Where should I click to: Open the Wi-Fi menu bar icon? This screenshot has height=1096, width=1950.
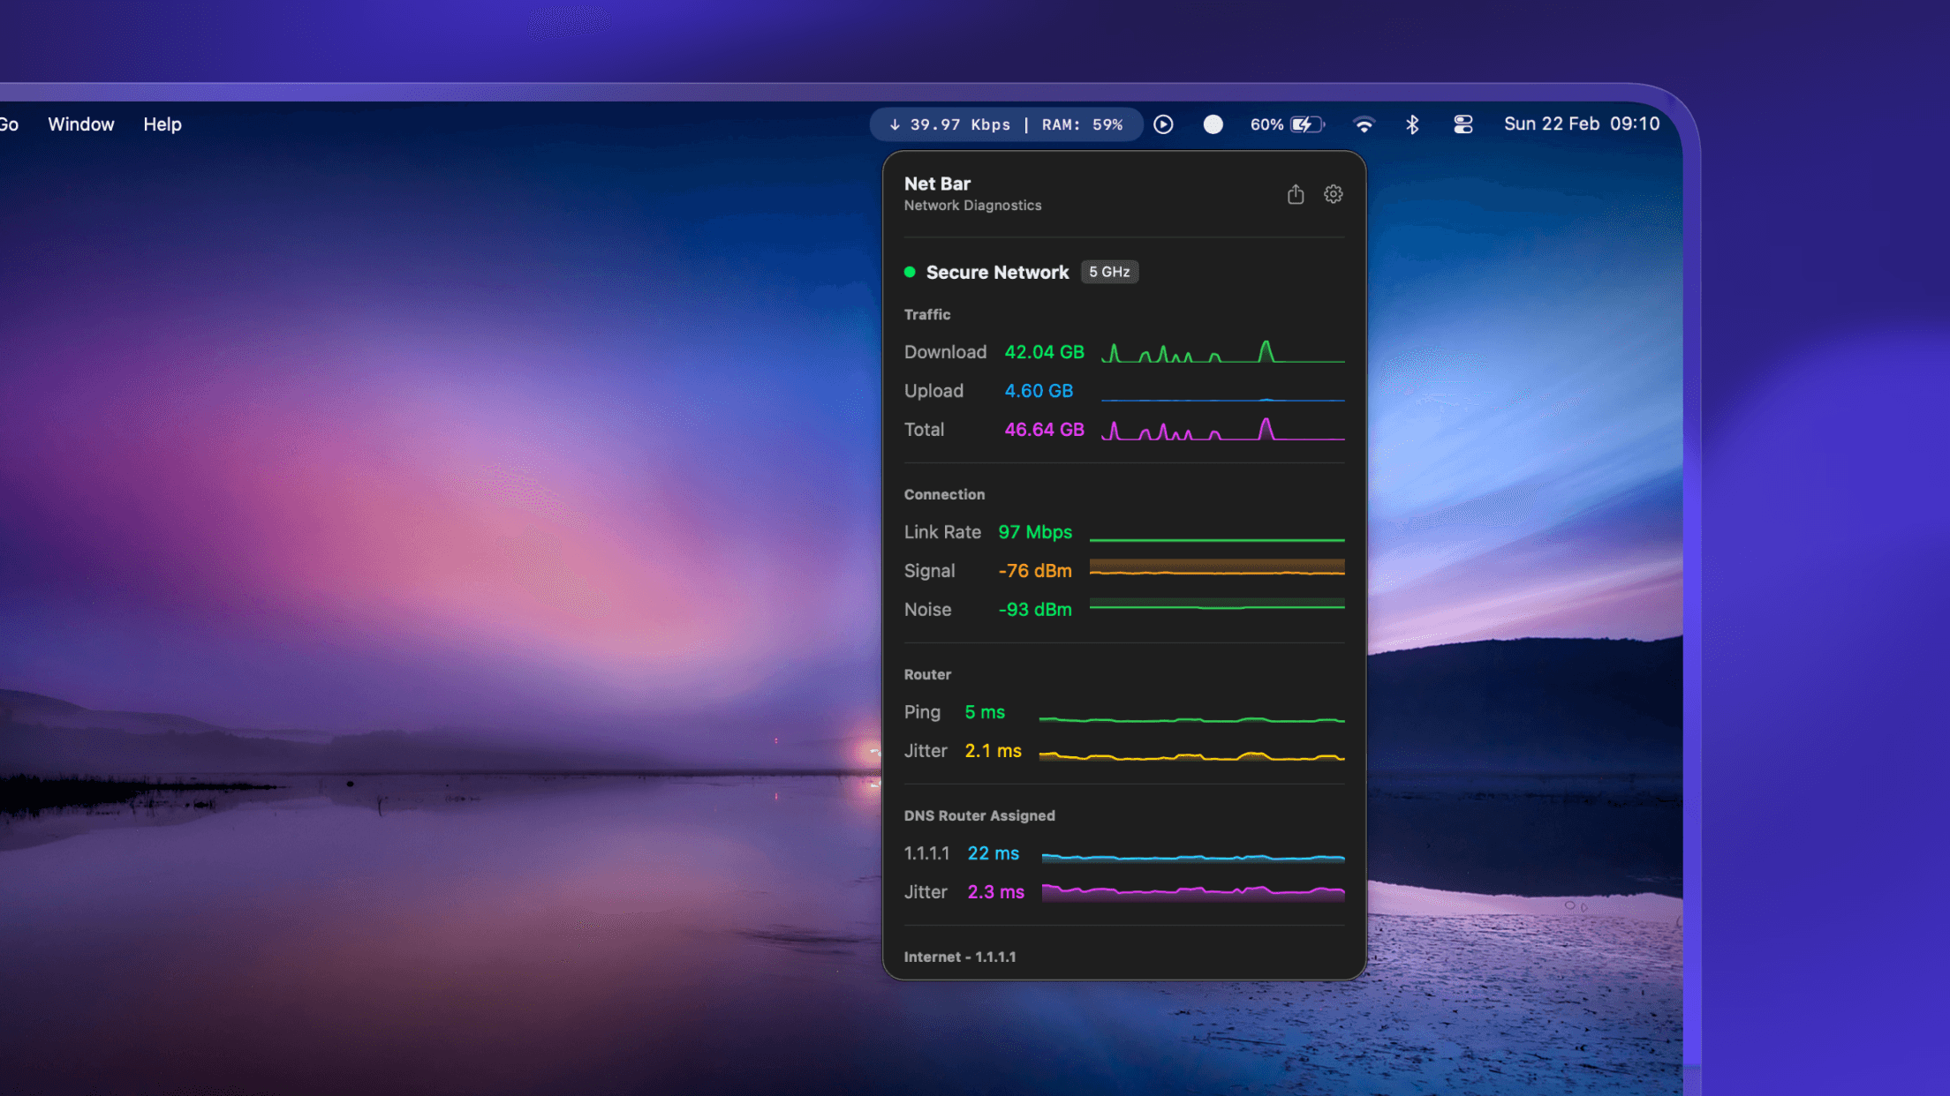click(x=1364, y=124)
